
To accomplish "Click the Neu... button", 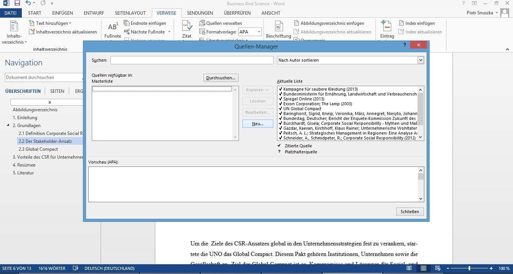I will coord(258,124).
